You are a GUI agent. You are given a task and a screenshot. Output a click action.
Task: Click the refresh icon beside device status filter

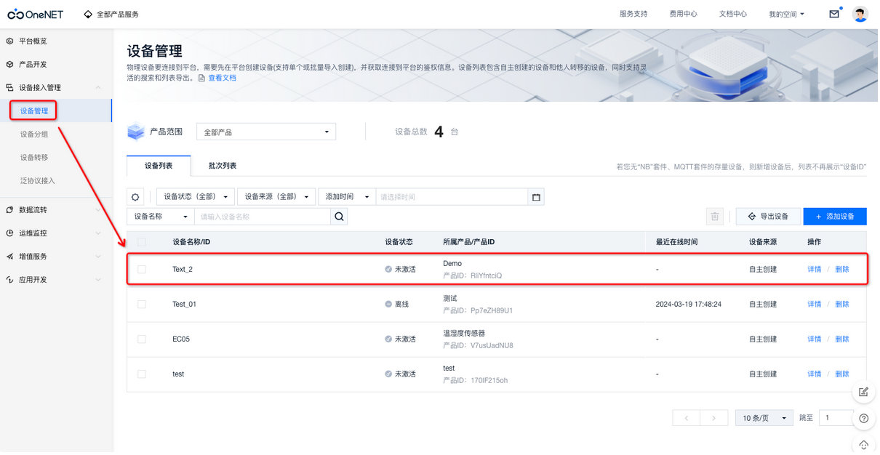coord(135,197)
